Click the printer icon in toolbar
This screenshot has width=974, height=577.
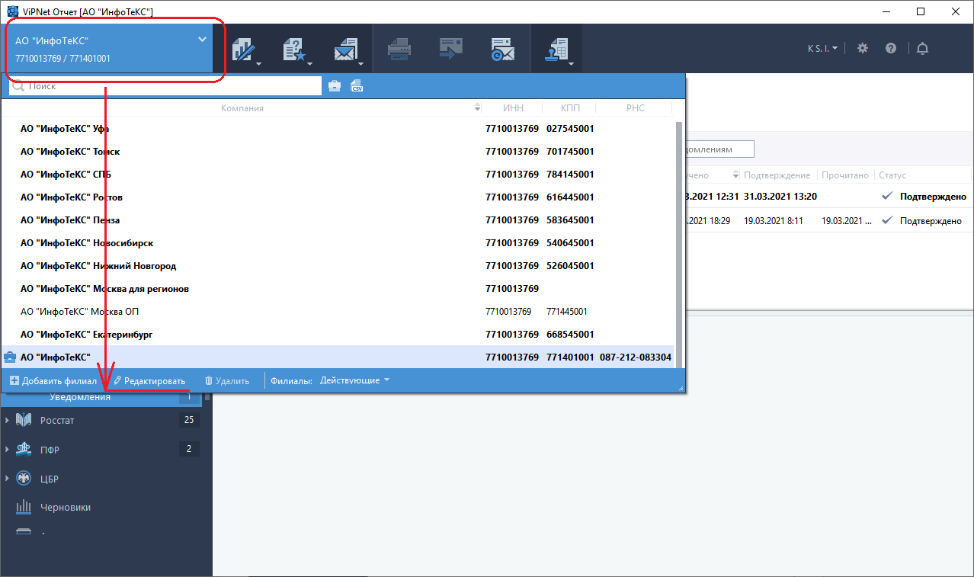point(399,49)
